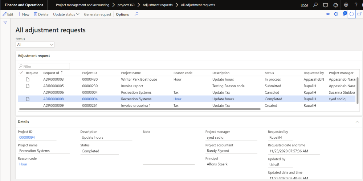Click the Generate request button
This screenshot has width=363, height=181.
97,14
